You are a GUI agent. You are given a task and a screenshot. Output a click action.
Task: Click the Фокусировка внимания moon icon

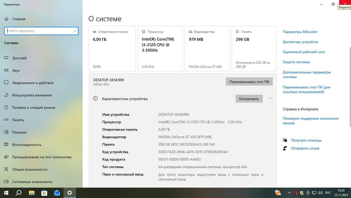pos(6,95)
